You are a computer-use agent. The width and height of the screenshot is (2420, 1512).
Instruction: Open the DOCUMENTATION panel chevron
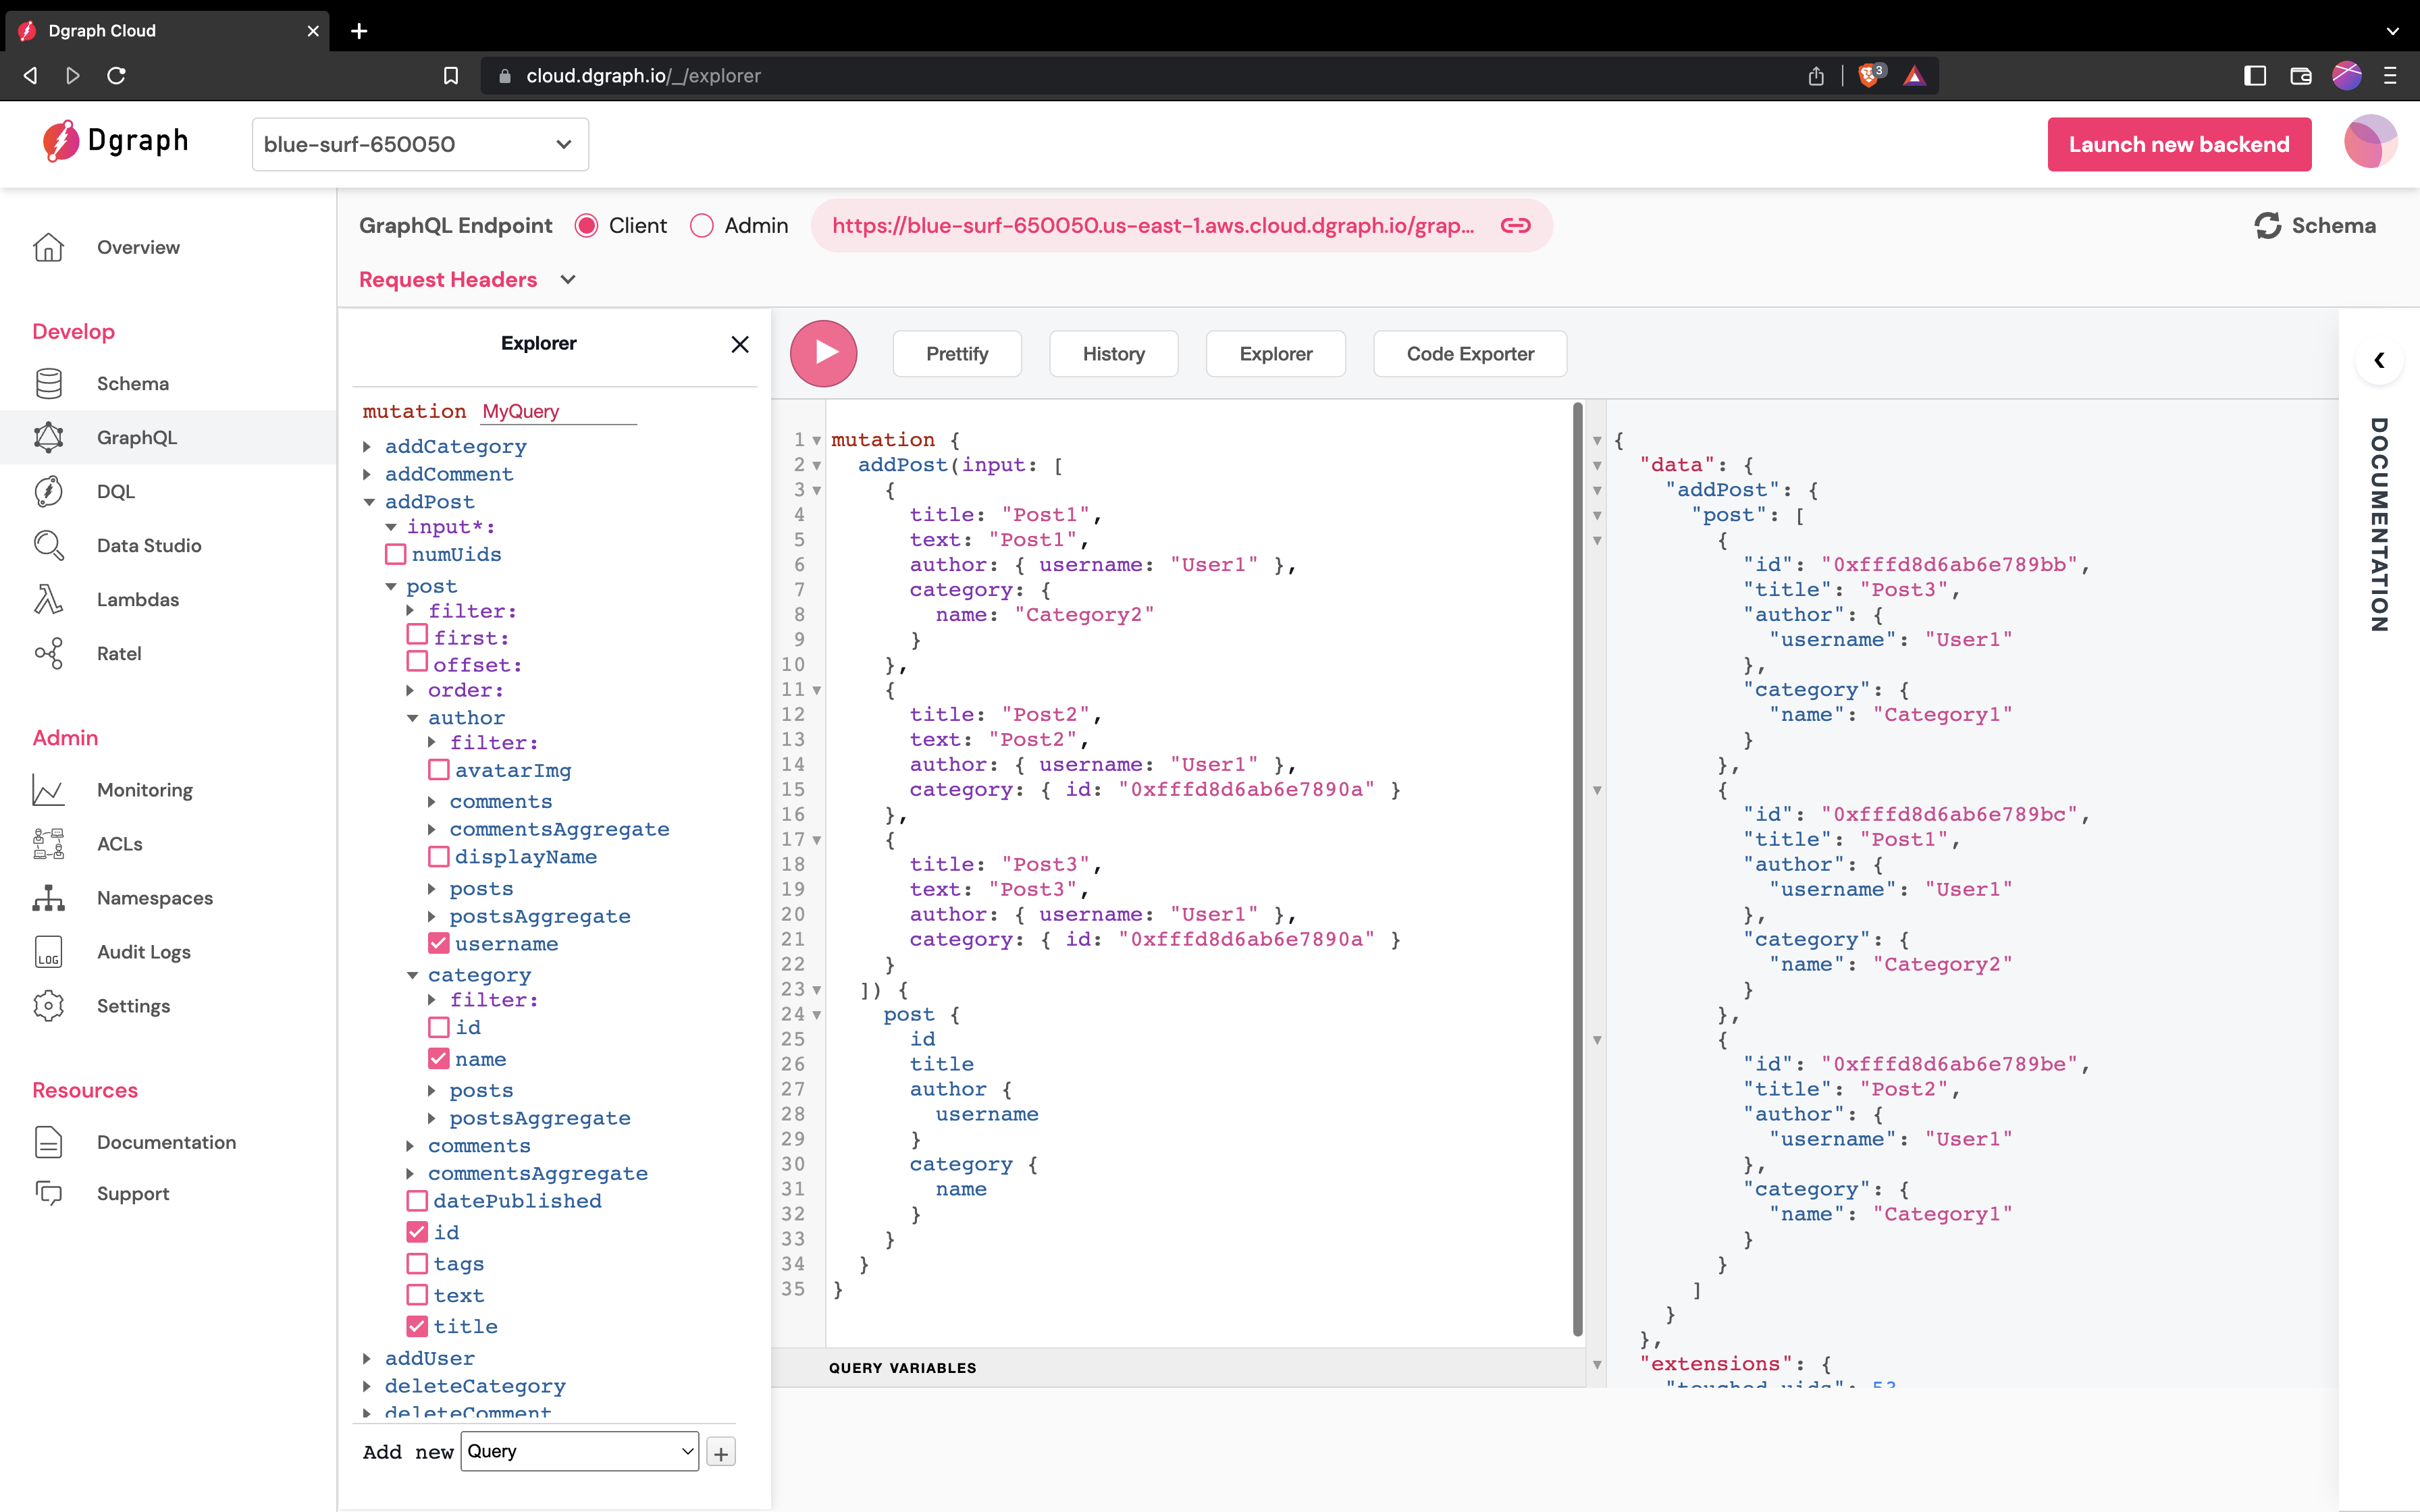point(2379,360)
